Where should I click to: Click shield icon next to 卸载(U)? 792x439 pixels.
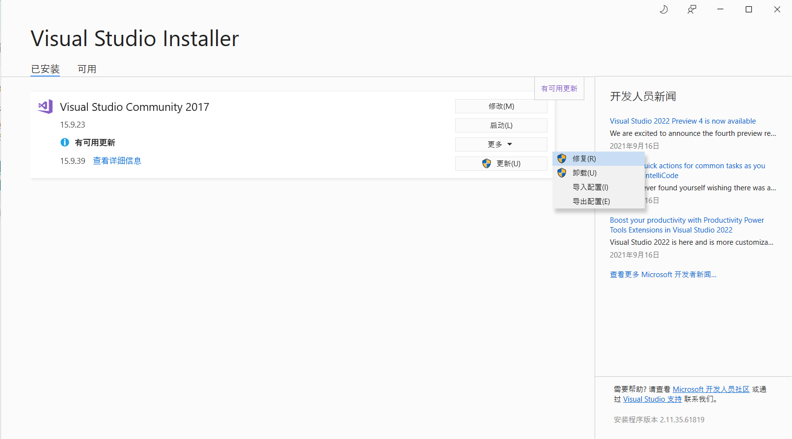tap(562, 173)
